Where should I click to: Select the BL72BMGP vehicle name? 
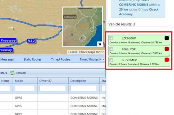[x=129, y=60]
